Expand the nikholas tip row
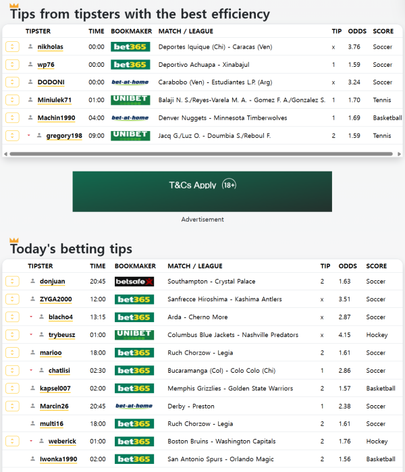The width and height of the screenshot is (405, 472). click(x=12, y=47)
